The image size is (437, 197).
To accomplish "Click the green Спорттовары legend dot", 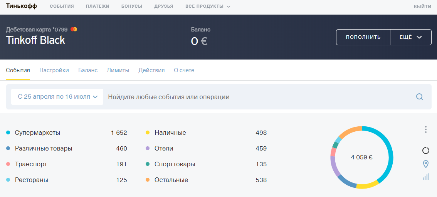I will [x=148, y=164].
